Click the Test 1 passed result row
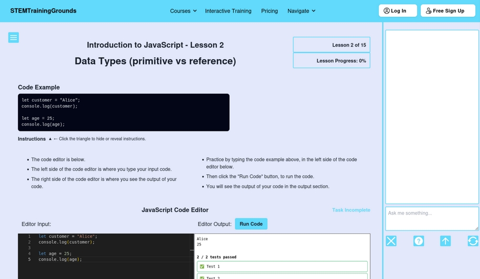 (282, 266)
